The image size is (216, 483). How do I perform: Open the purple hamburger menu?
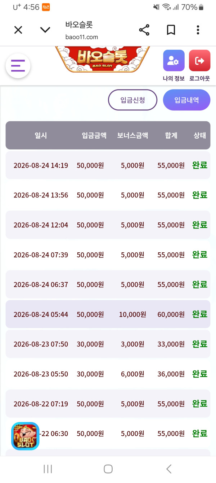pos(18,66)
